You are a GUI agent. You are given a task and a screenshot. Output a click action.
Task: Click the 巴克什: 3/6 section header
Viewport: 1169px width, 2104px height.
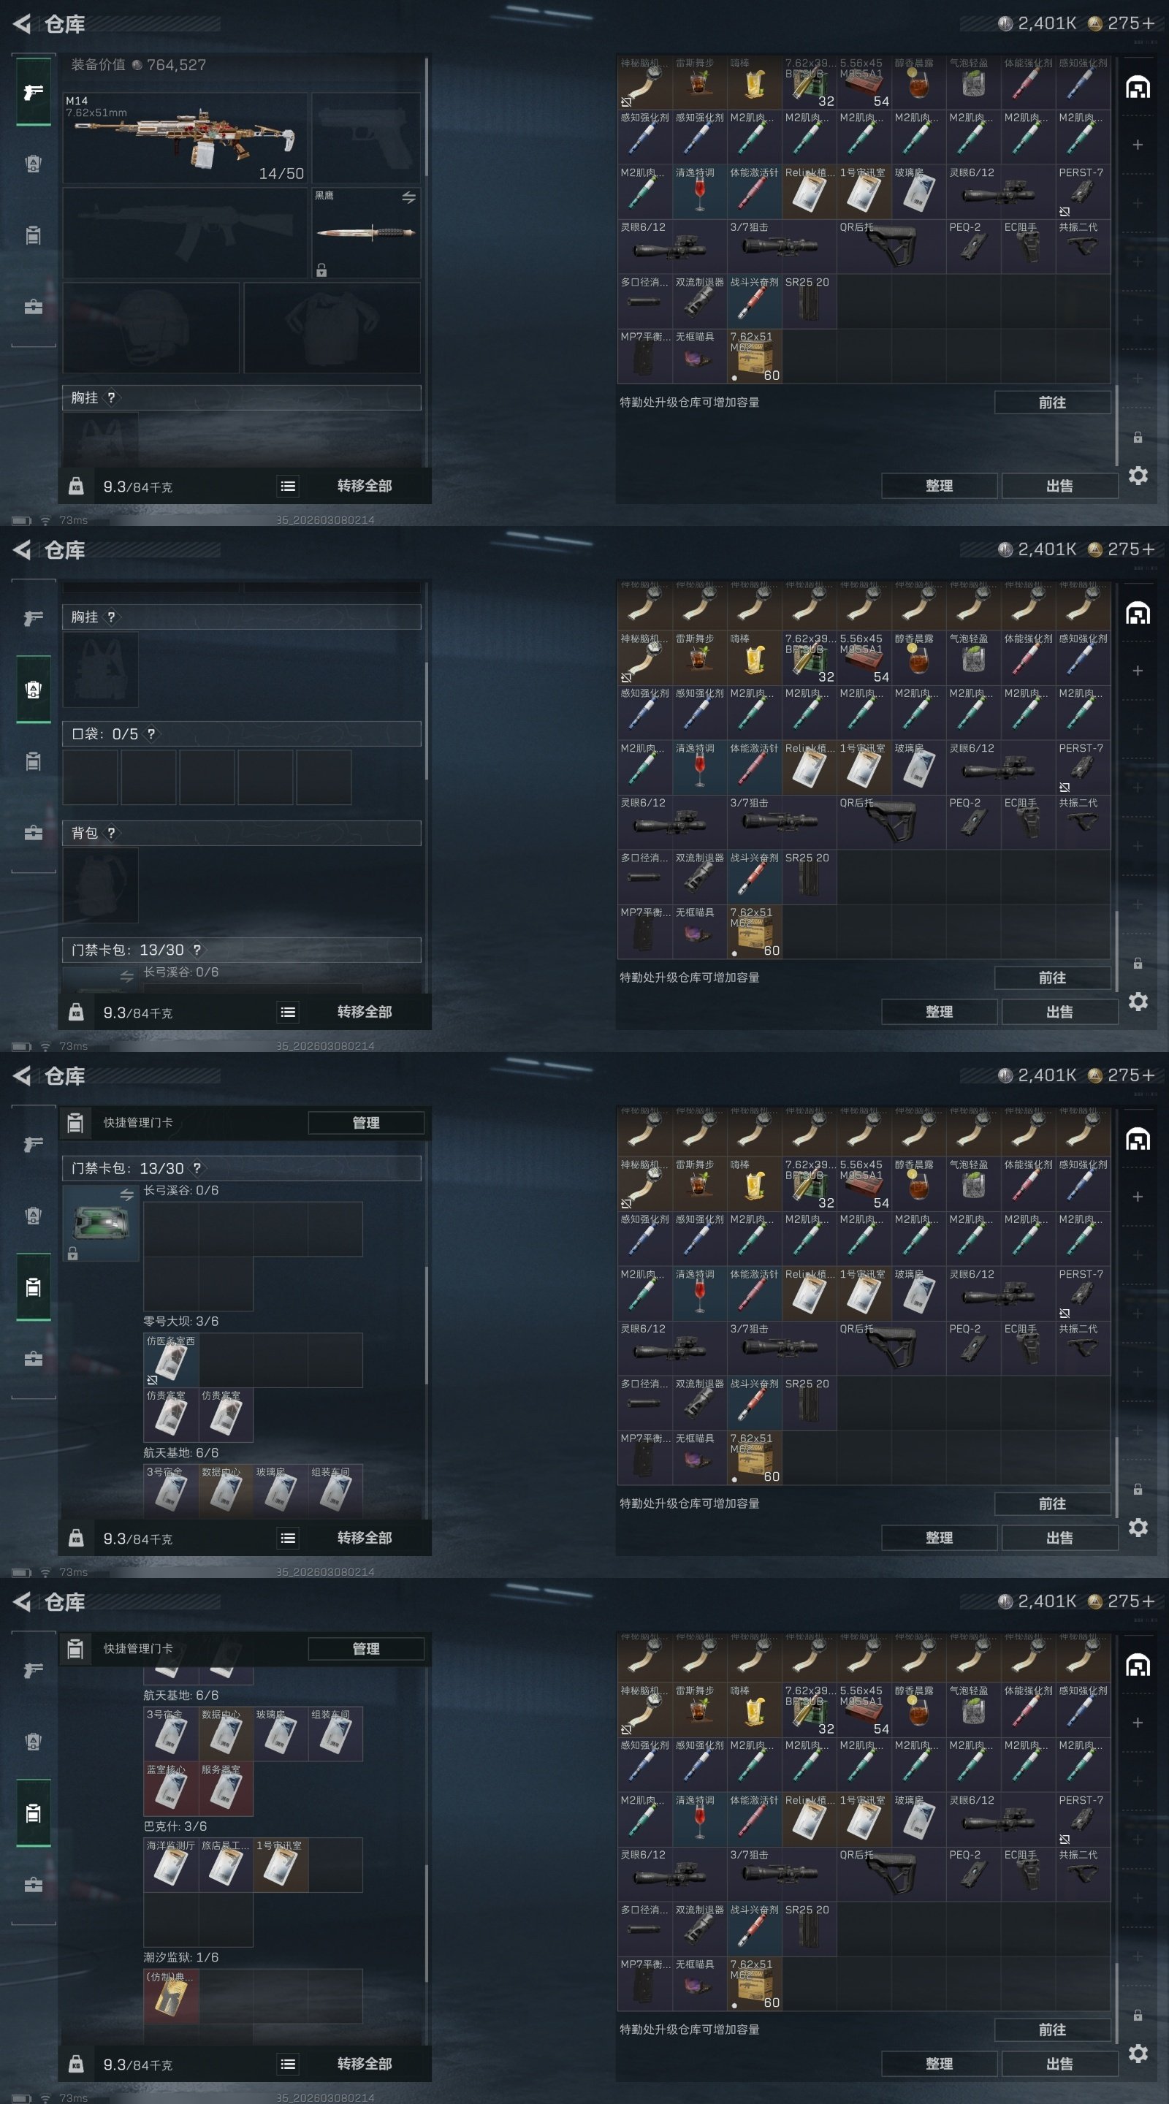[x=175, y=1826]
